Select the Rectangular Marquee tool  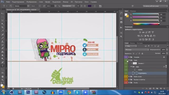coord(2,17)
